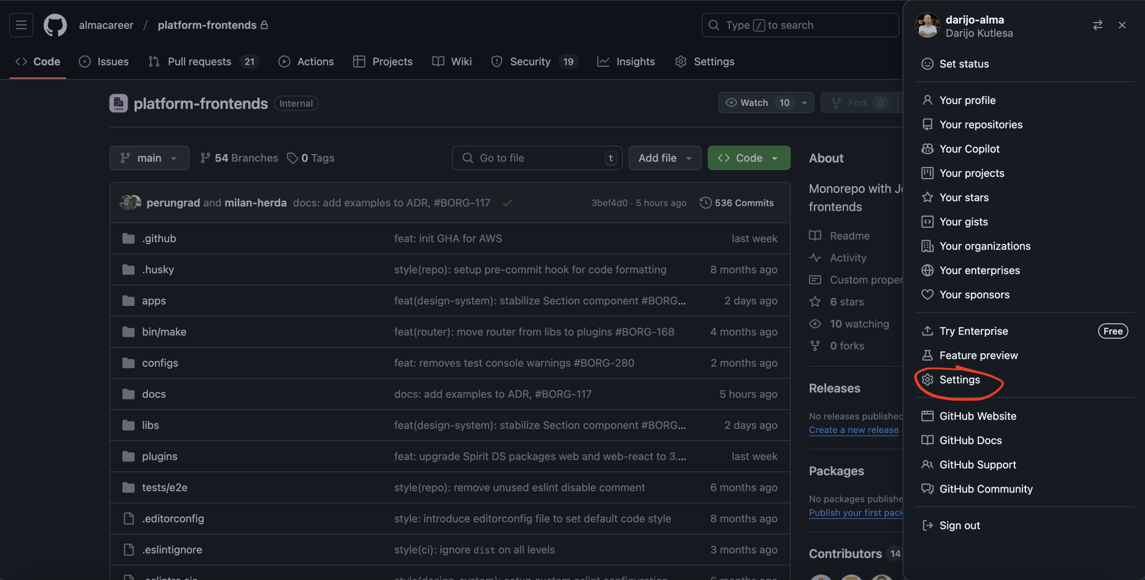Viewport: 1145px width, 580px height.
Task: Click the 536 Commits history icon
Action: coord(705,203)
